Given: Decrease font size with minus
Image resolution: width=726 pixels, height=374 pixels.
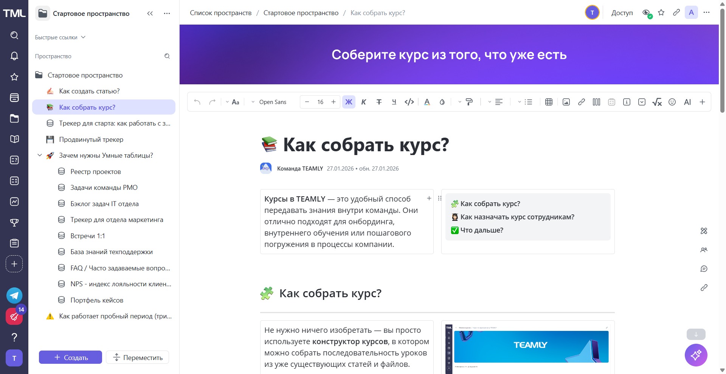Looking at the screenshot, I should (307, 102).
